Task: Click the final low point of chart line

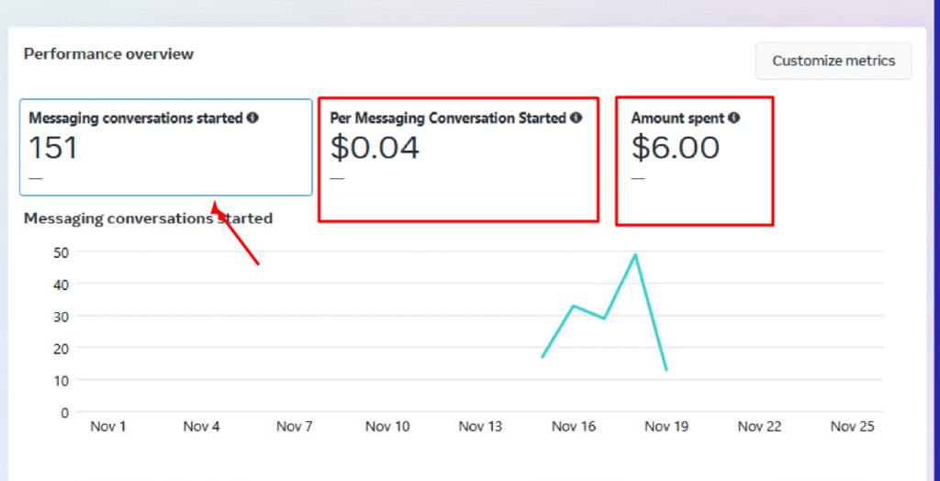Action: [x=666, y=370]
